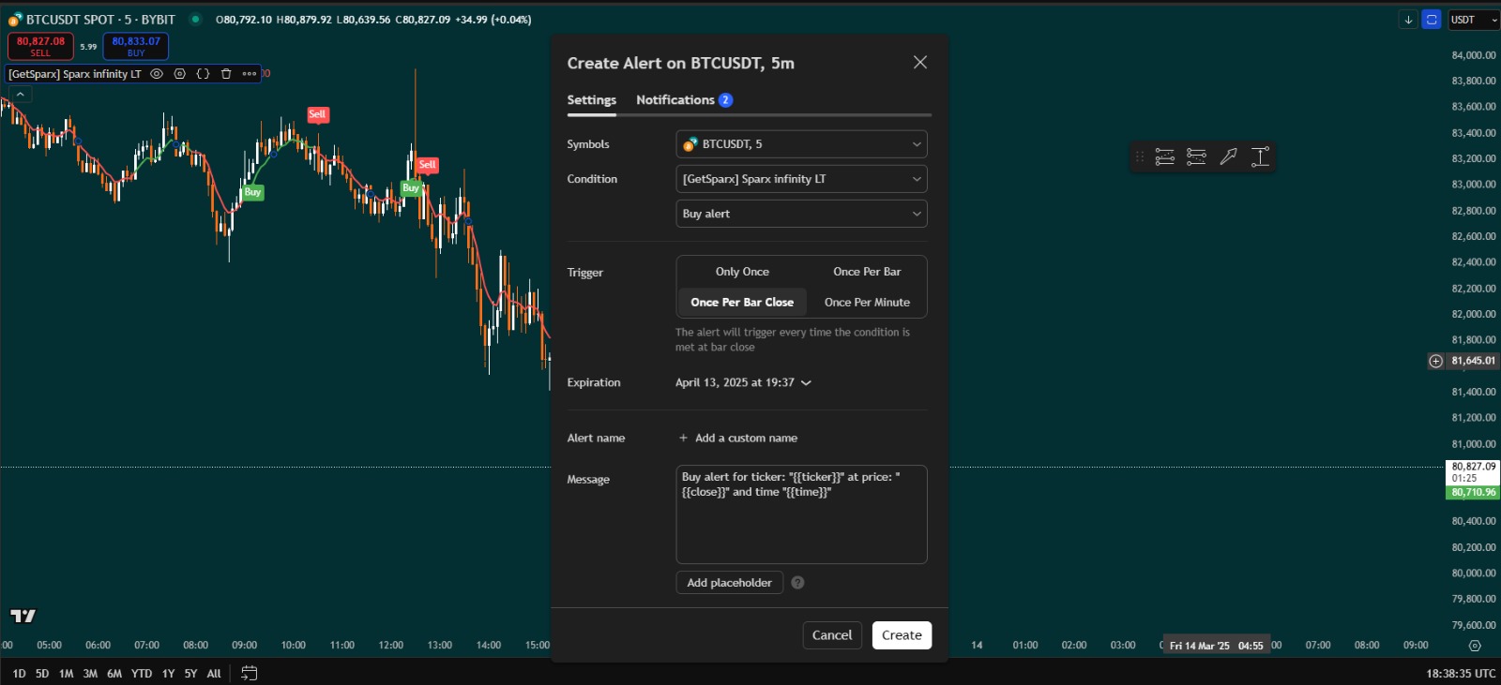Click the plus icon beside 81,645.01 price label
The image size is (1501, 685).
(1435, 361)
